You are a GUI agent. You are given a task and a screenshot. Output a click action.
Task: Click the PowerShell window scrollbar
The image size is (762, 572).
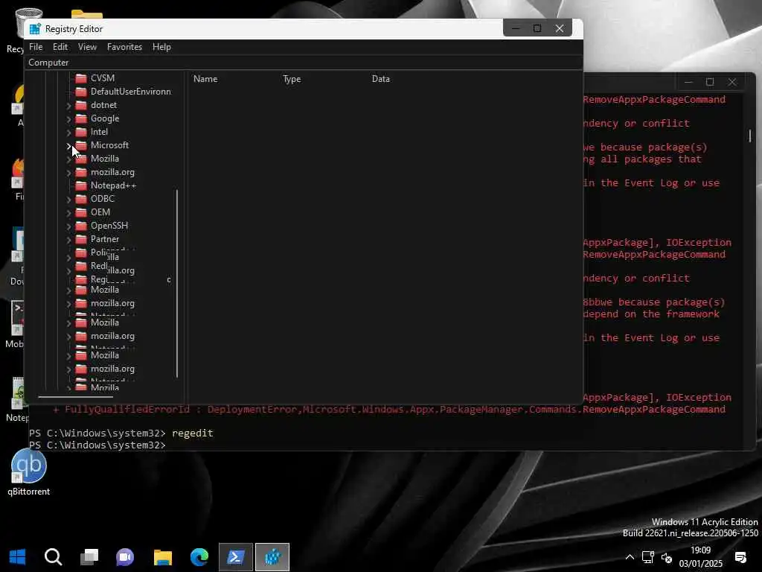pos(750,136)
